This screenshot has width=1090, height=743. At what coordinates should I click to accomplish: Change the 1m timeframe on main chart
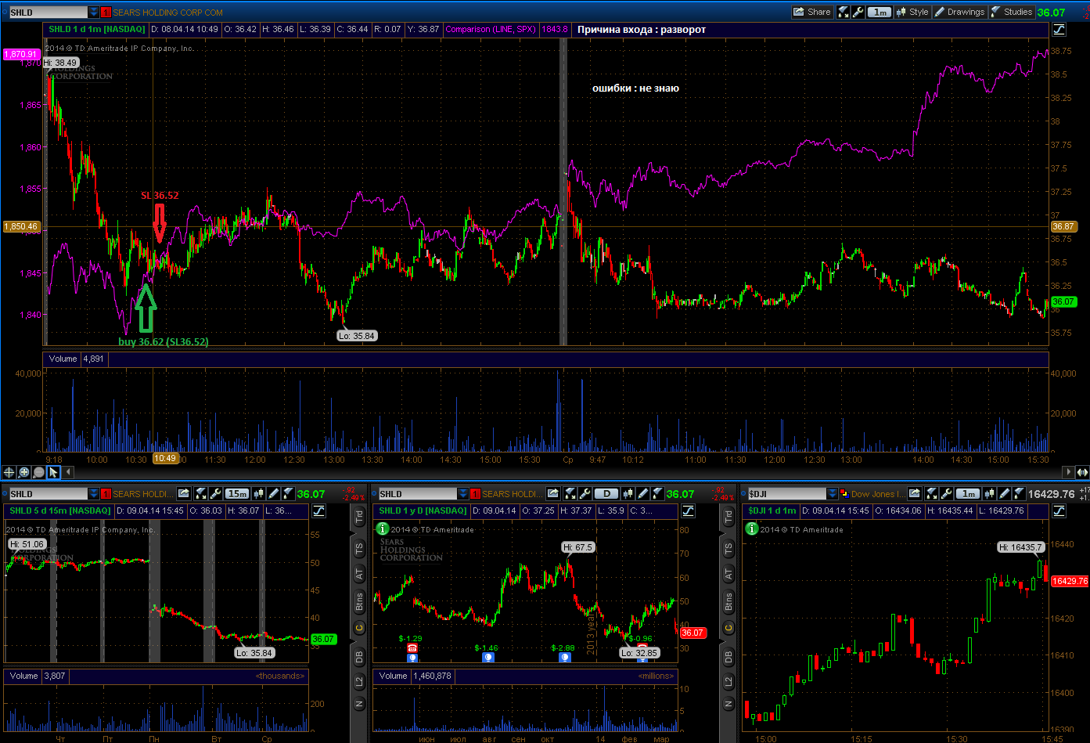(x=880, y=12)
